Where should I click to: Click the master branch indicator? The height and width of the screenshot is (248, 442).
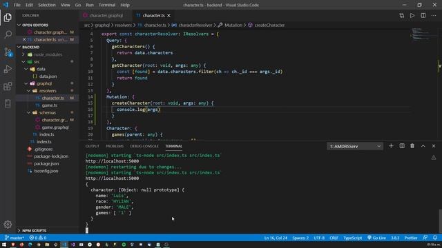(15, 238)
